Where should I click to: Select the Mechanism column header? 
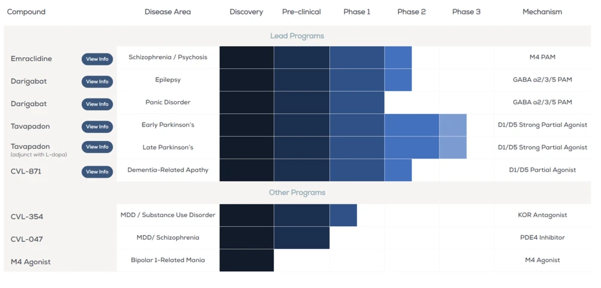(542, 12)
